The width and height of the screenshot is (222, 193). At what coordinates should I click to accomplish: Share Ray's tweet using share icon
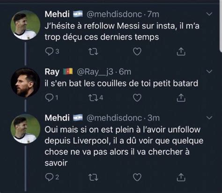coord(181,98)
